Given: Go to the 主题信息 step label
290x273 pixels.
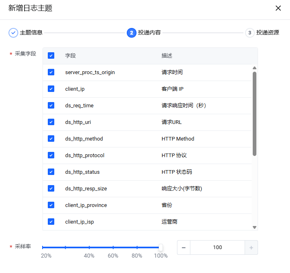Looking at the screenshot, I should point(31,33).
